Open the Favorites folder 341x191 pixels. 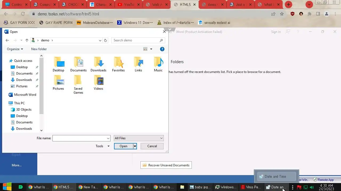(x=118, y=64)
